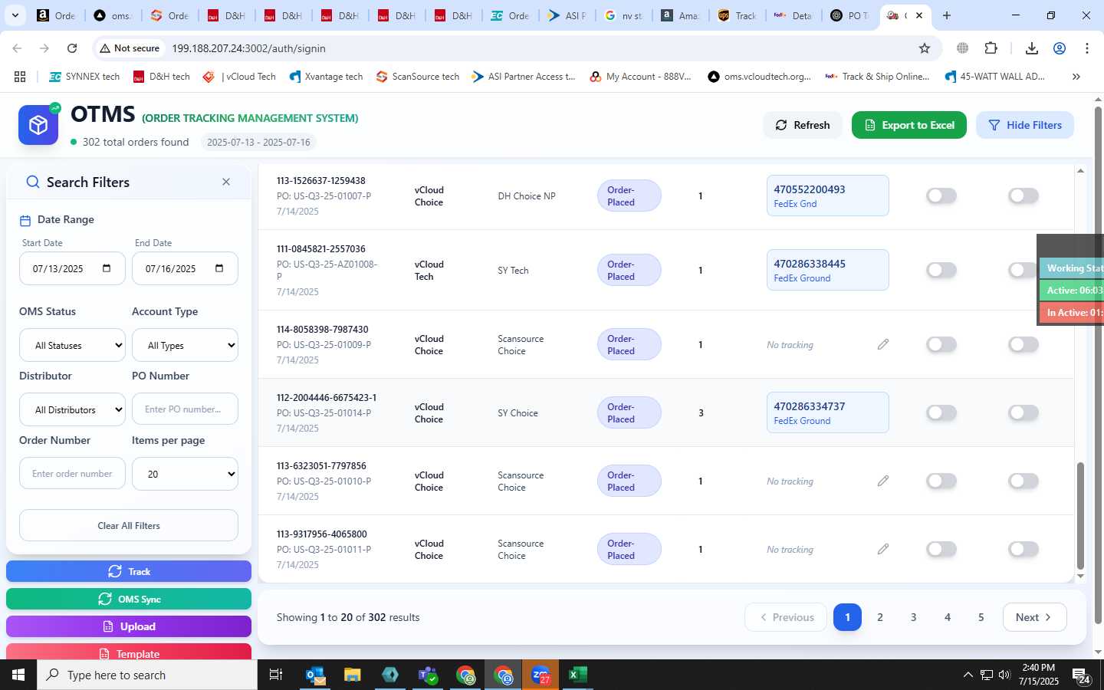Viewport: 1104px width, 690px height.
Task: Click the orders table vertical scrollbar
Action: 1080,516
